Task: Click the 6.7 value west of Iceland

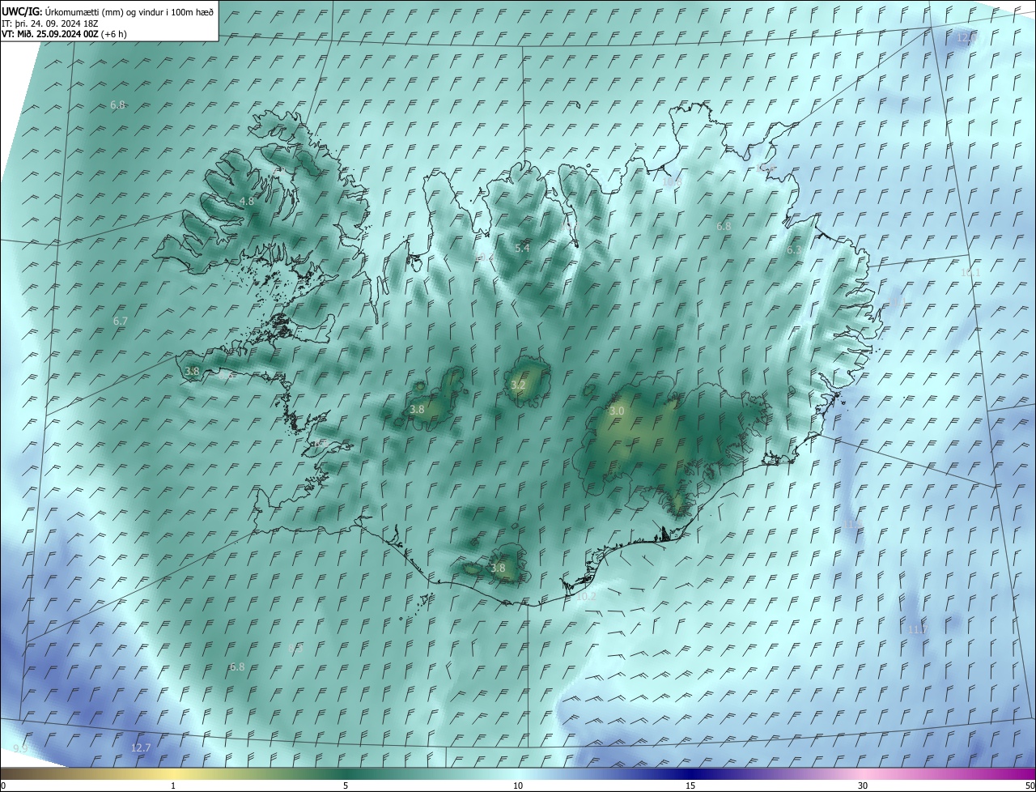Action: (x=121, y=321)
